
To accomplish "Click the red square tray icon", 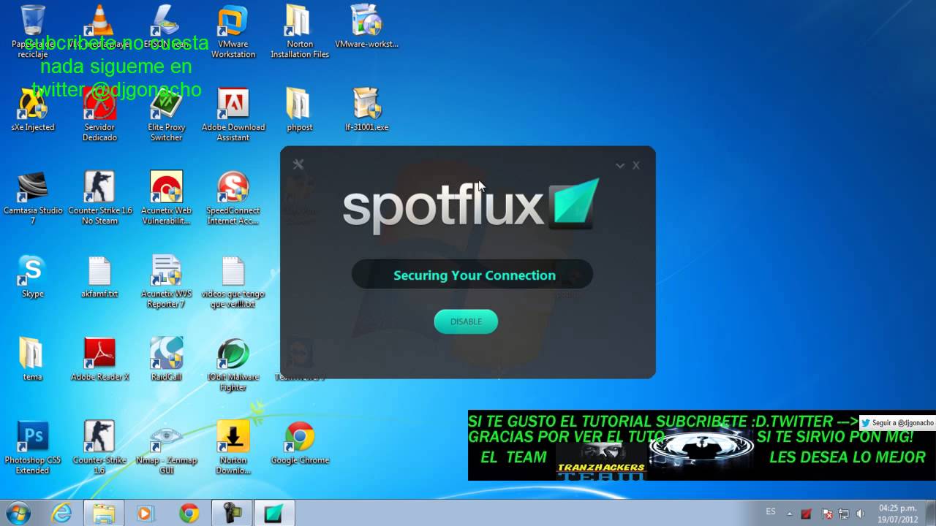I will tap(807, 514).
